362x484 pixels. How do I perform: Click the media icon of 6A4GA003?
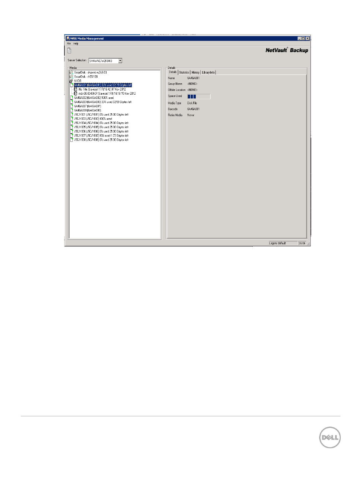click(72, 102)
